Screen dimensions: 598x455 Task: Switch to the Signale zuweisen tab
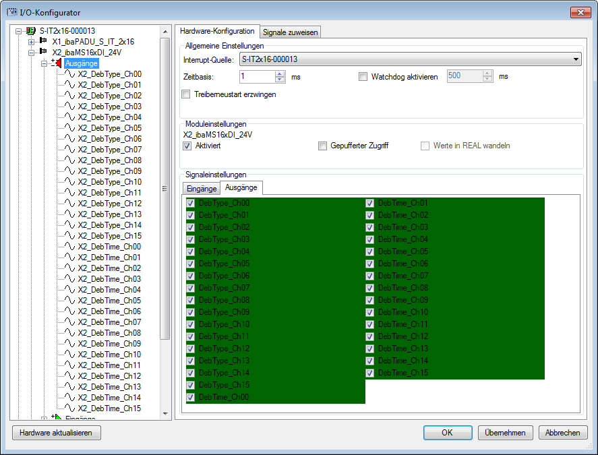point(290,32)
